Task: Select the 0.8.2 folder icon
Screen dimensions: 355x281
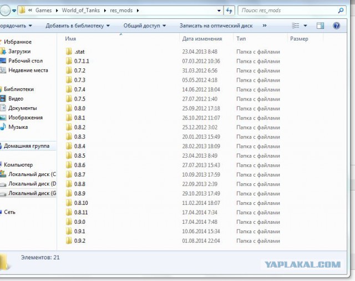Action: [x=69, y=127]
